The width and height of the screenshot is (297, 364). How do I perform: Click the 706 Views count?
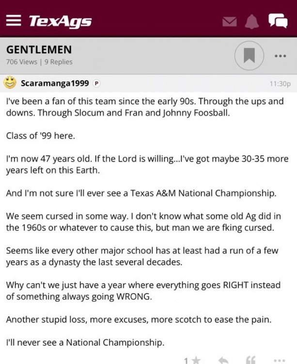tap(22, 62)
